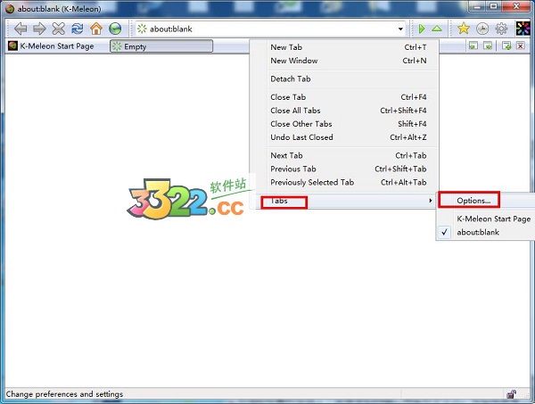Open History with the clock icon
The image size is (535, 404).
[x=482, y=29]
